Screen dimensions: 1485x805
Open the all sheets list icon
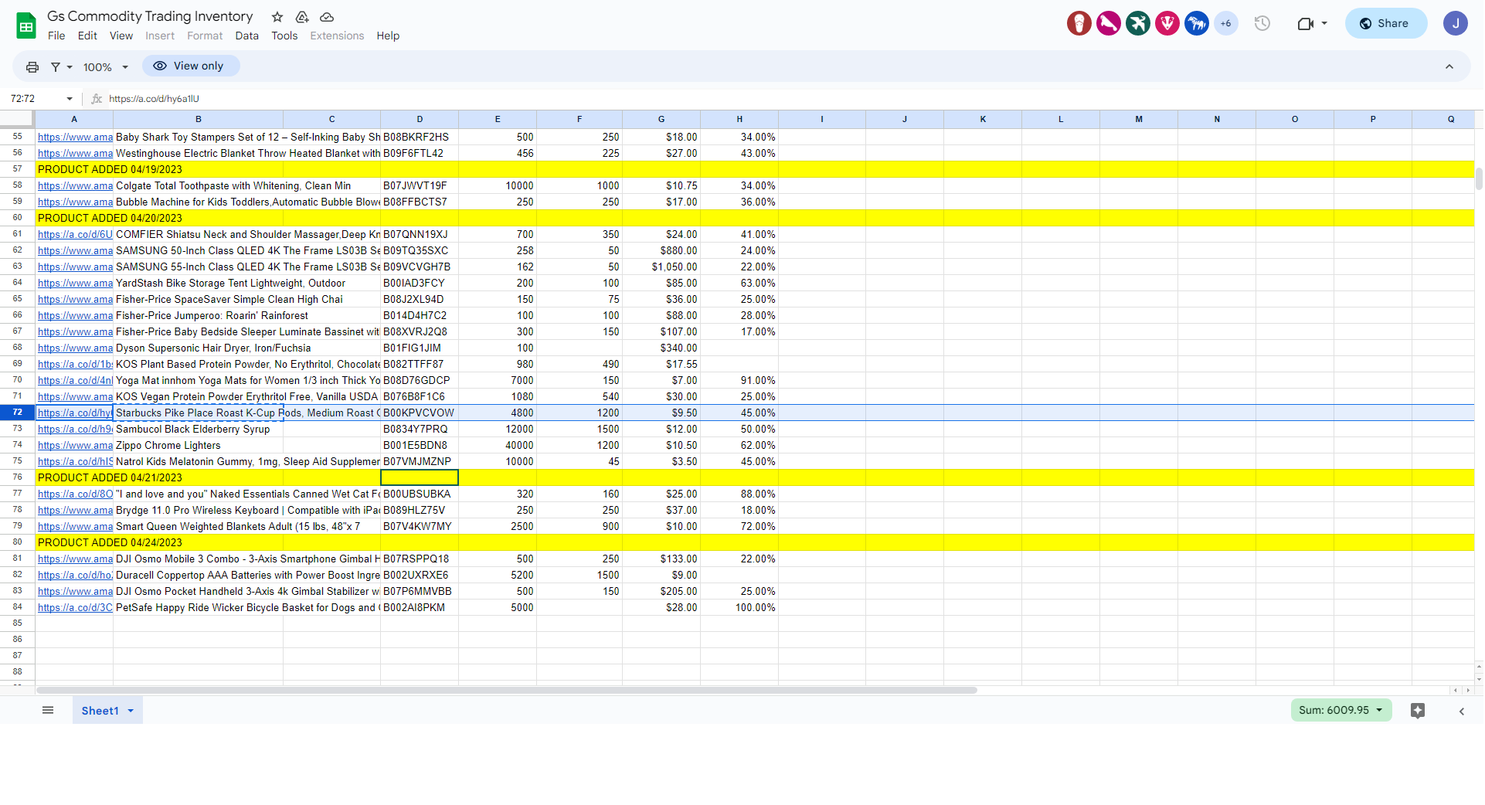[48, 710]
